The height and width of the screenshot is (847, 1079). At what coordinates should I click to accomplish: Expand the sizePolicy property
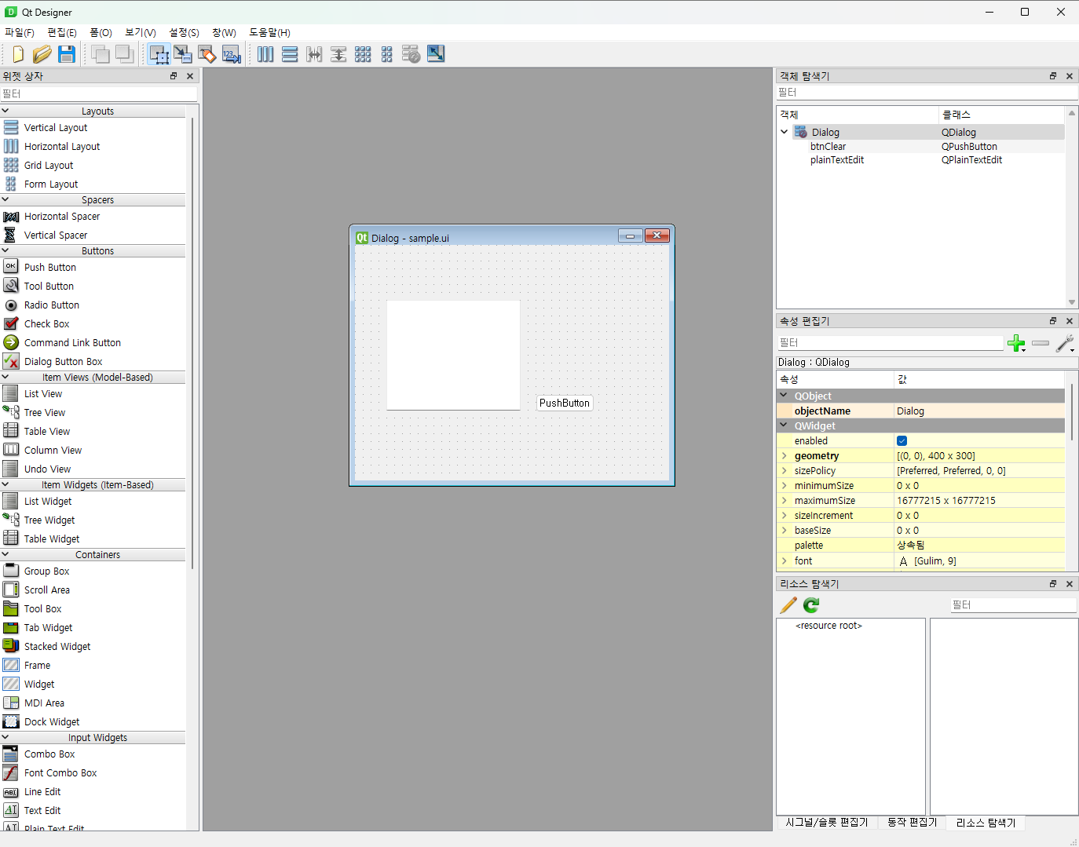click(x=784, y=471)
